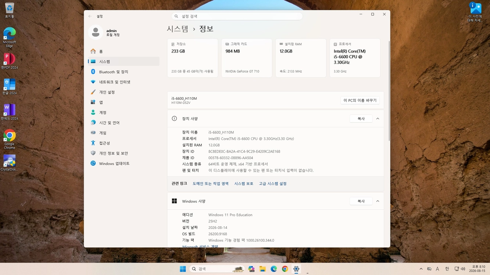The image size is (490, 275).
Task: Select 시스템 in the Settings sidebar
Action: pos(124,62)
